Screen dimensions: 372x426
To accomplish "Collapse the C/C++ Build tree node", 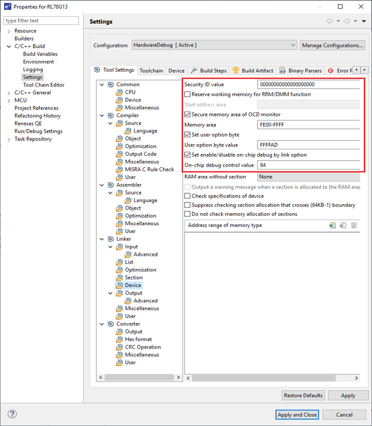I will (x=9, y=46).
